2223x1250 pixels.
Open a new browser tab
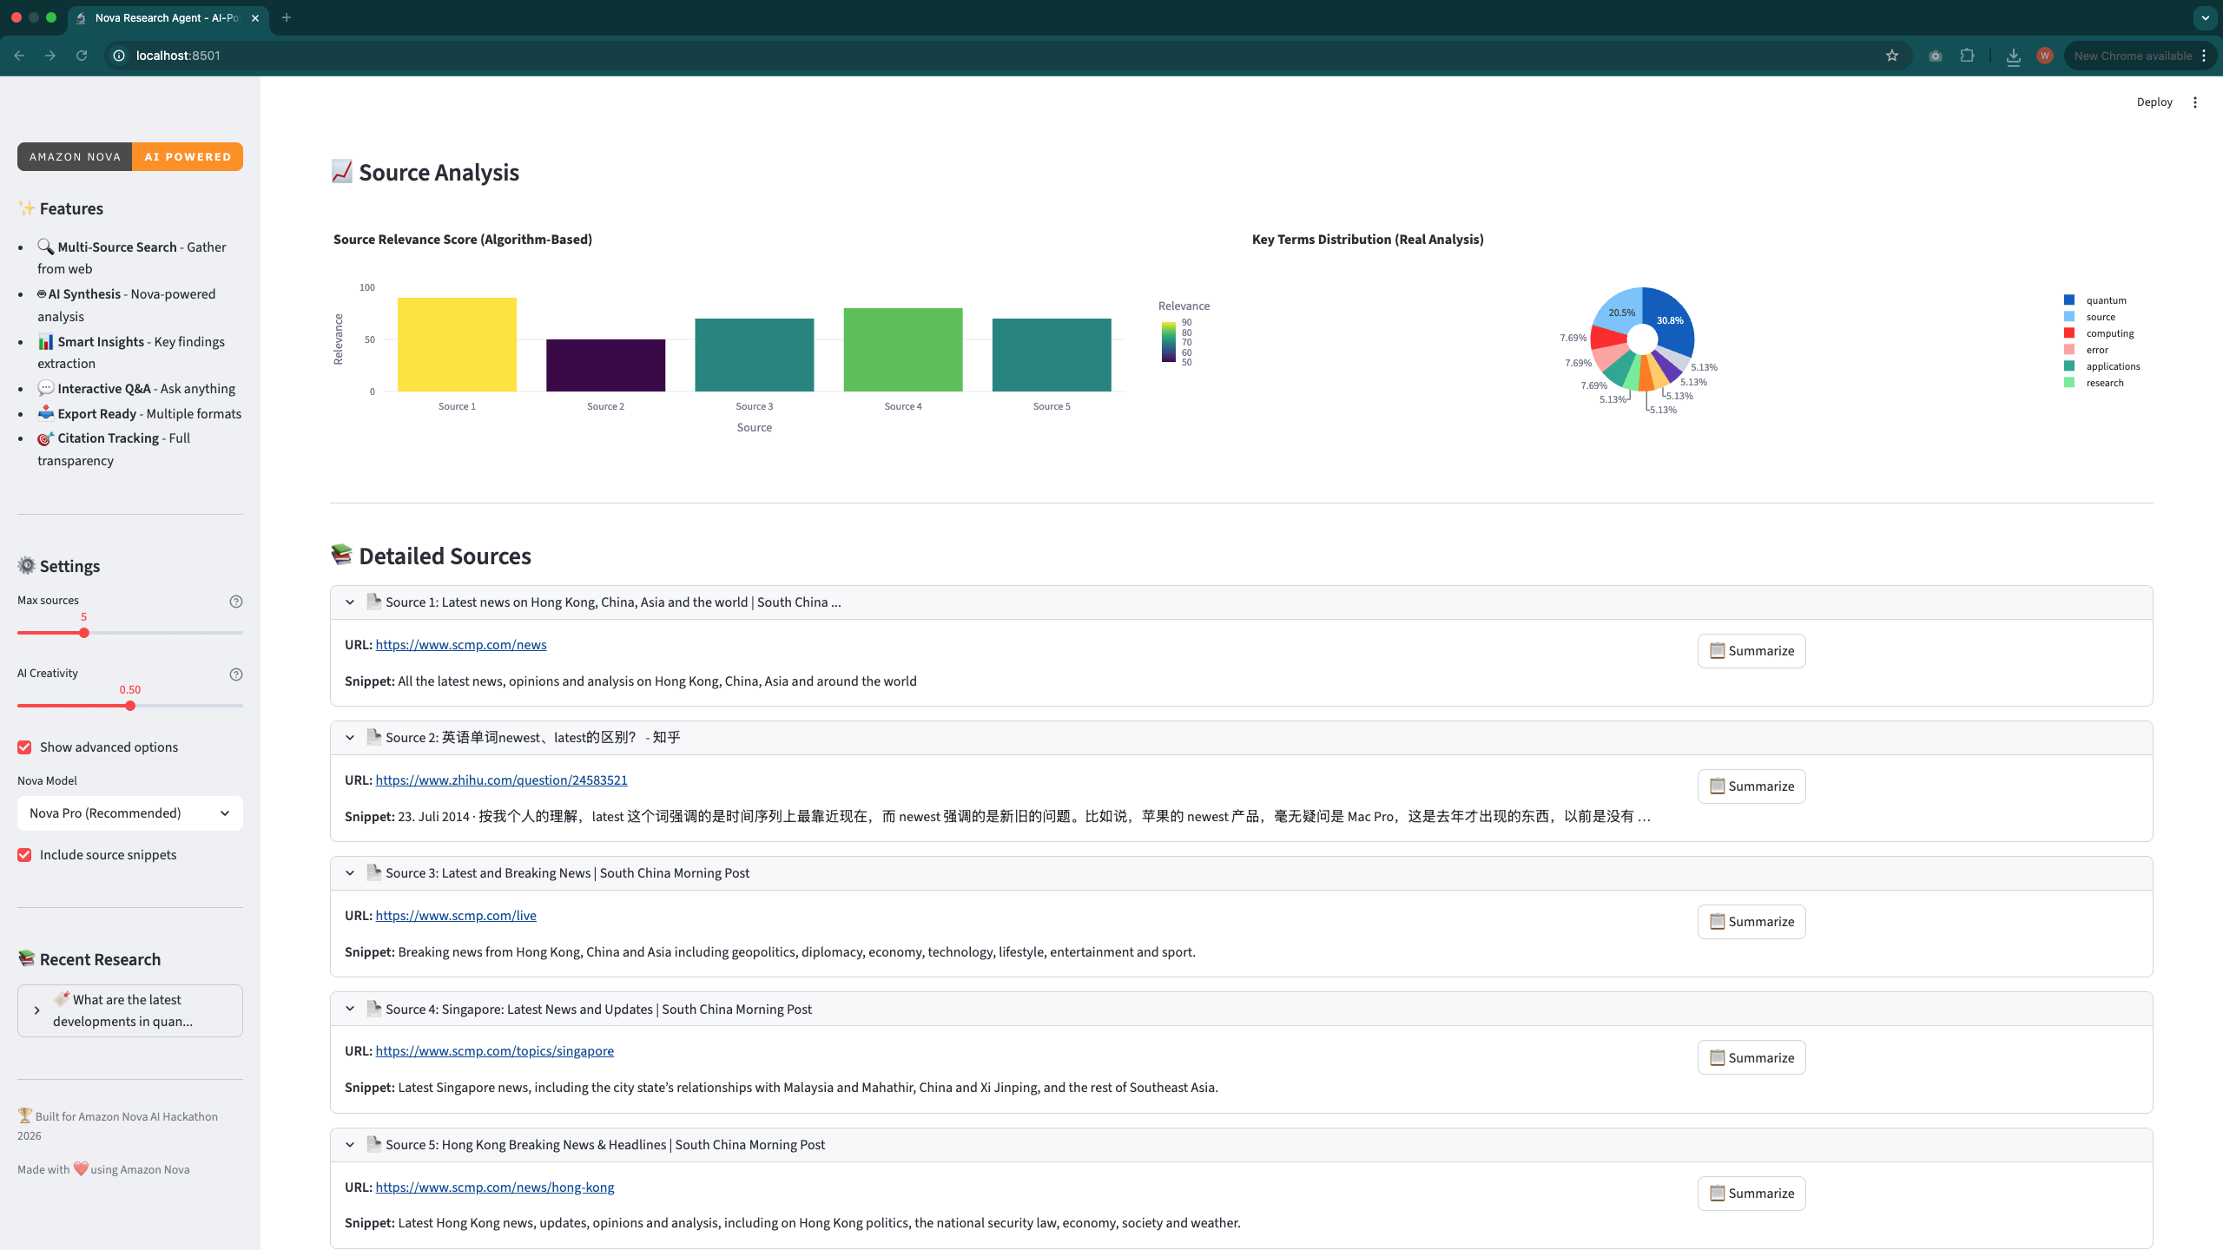point(287,17)
